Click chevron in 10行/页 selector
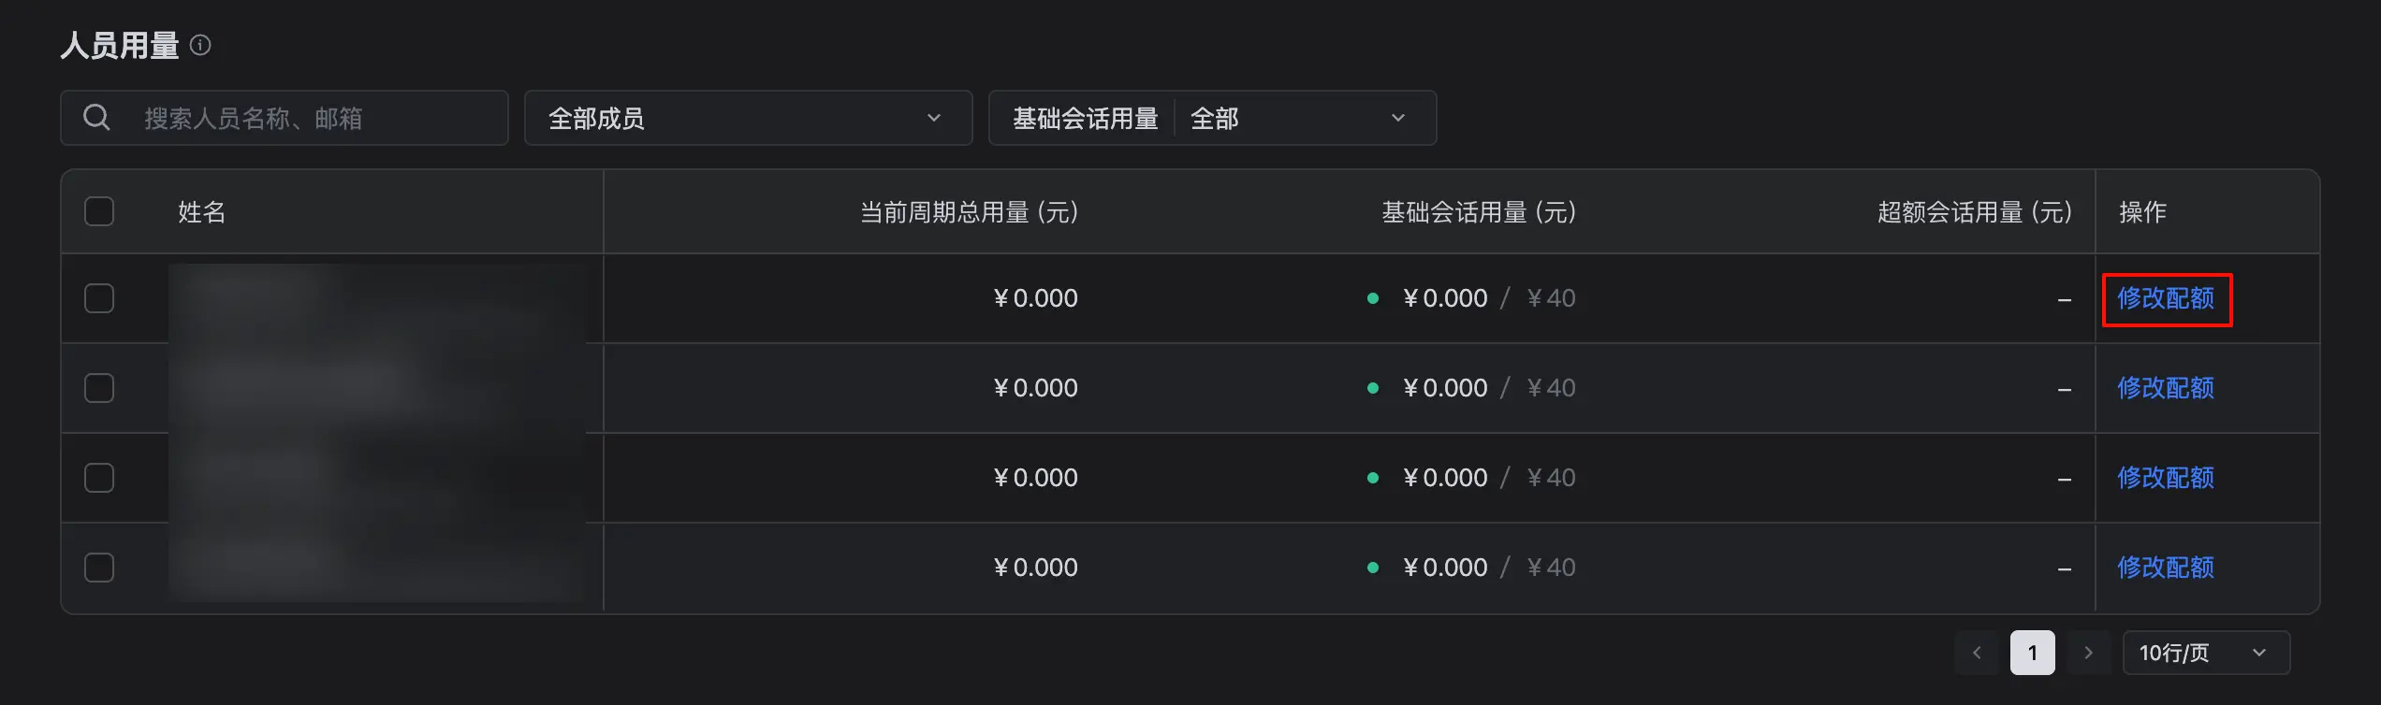The width and height of the screenshot is (2381, 705). (x=2258, y=653)
